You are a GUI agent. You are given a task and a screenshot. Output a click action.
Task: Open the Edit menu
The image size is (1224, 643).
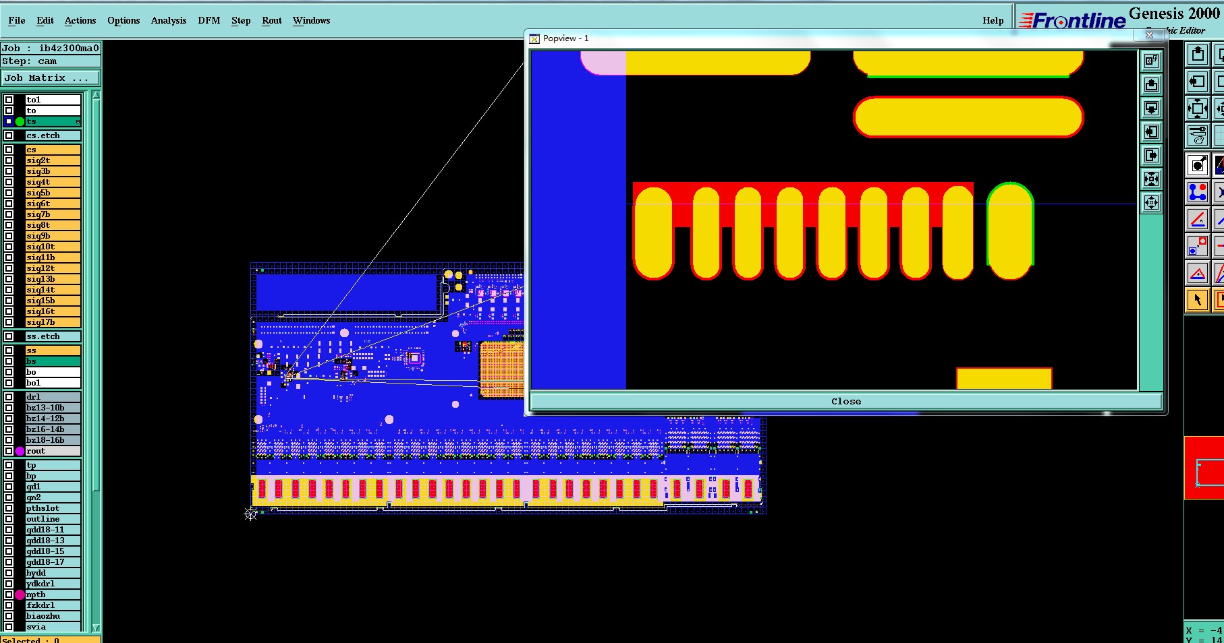[x=45, y=20]
